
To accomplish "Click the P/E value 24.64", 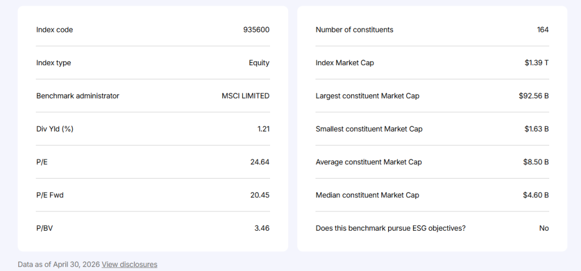I will (x=260, y=162).
